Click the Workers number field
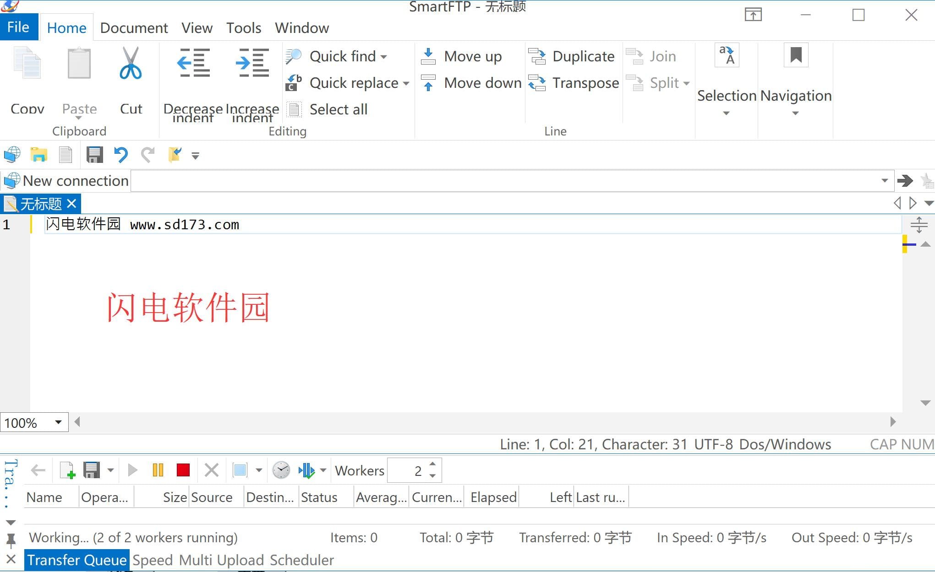 (x=407, y=470)
